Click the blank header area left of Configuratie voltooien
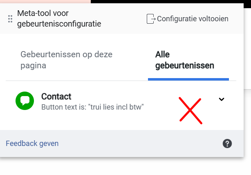The image size is (251, 175). pyautogui.click(x=123, y=19)
